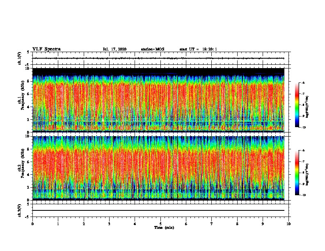Click the ch.1 "Frequency (kHz)" axis label
The image size is (325, 251).
pos(23,95)
